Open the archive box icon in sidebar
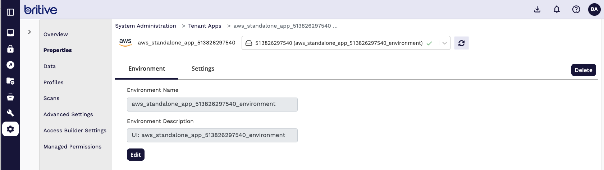 point(10,97)
